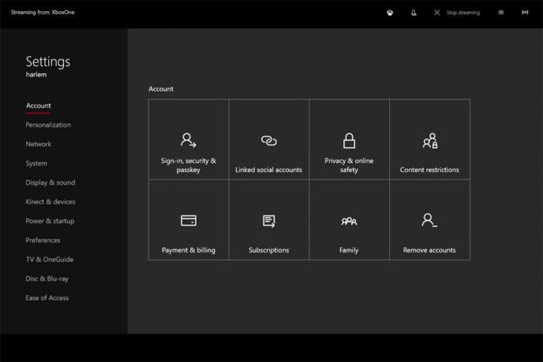
Task: Select the Account settings category
Action: click(38, 106)
